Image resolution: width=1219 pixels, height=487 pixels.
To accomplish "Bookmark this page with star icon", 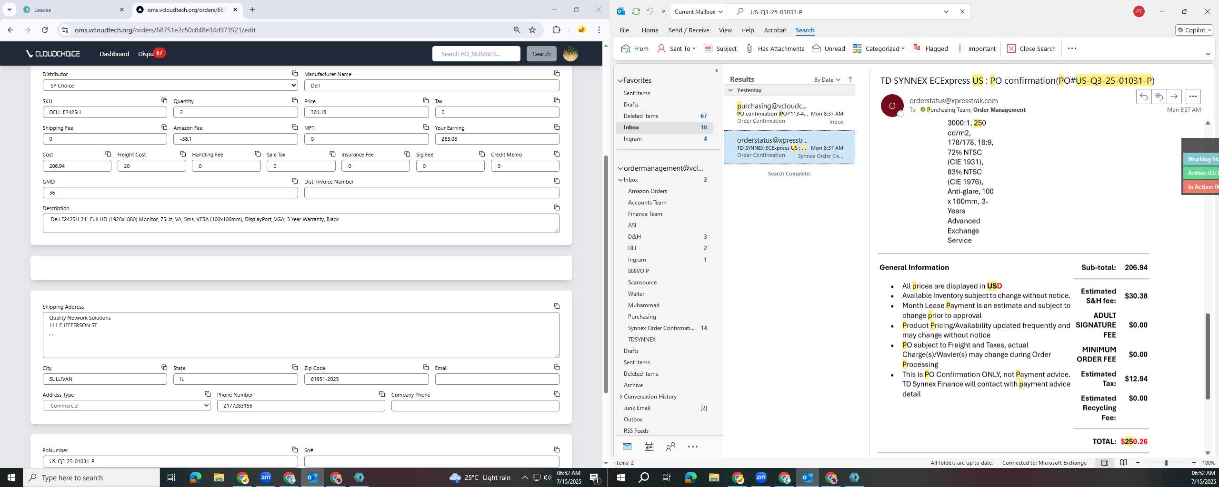I will pyautogui.click(x=532, y=30).
